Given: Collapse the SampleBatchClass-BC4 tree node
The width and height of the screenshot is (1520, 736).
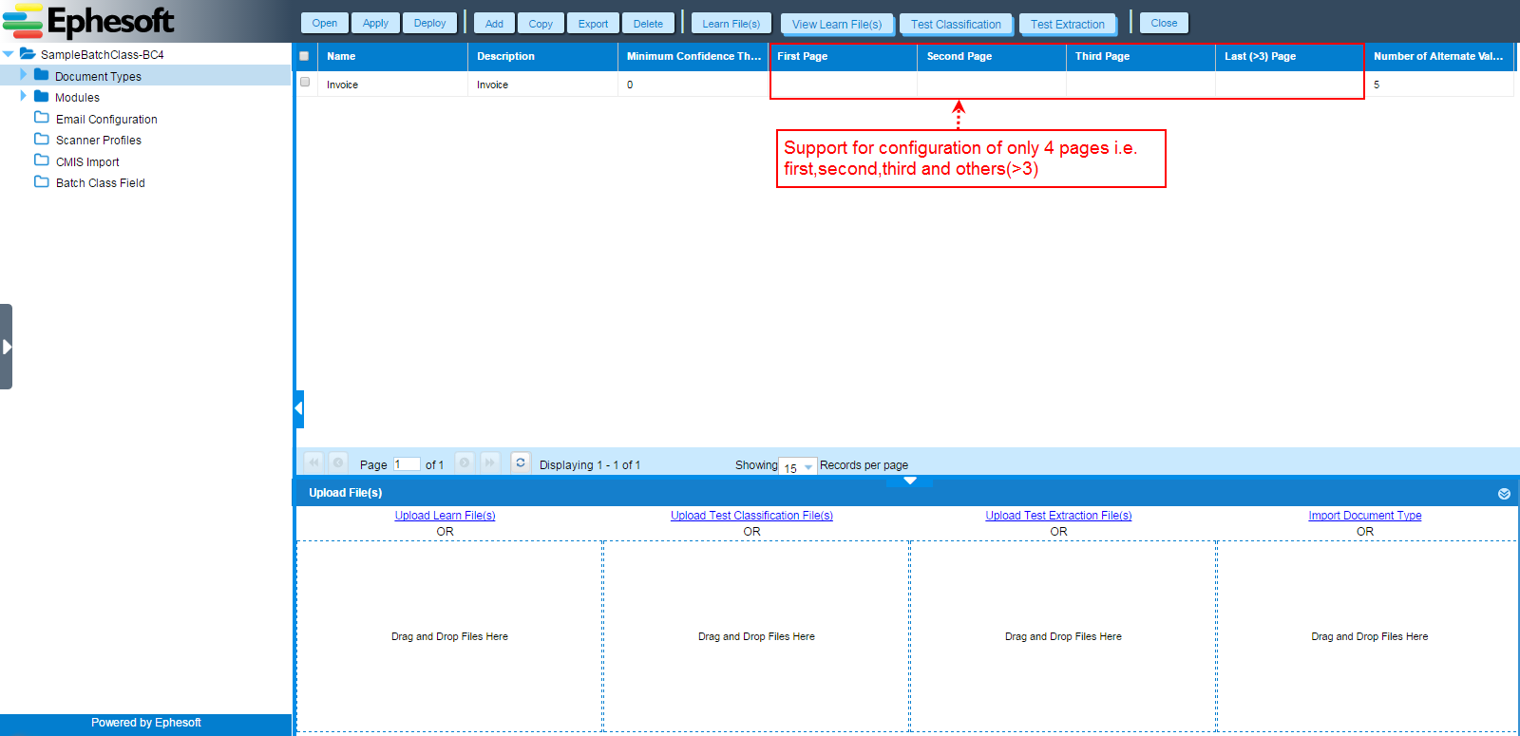Looking at the screenshot, I should [9, 54].
